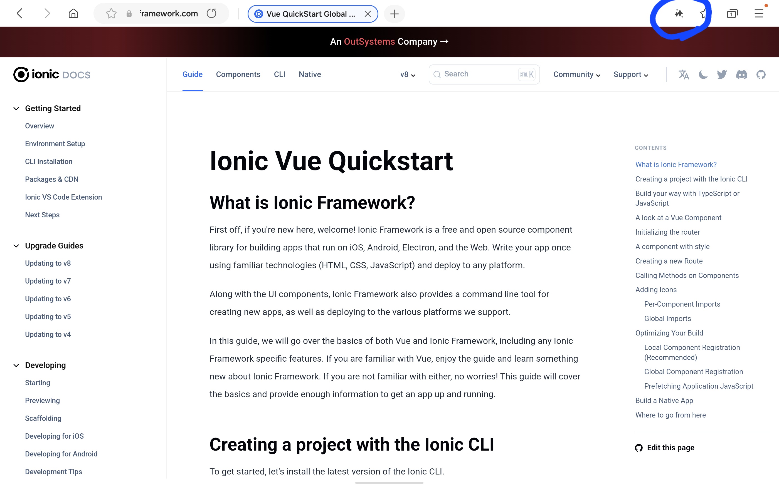This screenshot has height=487, width=779.
Task: Jump to A component with style
Action: (x=672, y=247)
